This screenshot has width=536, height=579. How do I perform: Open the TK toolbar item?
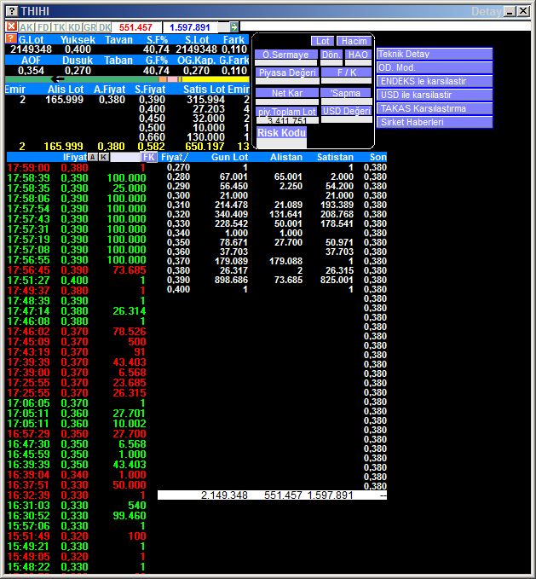coord(59,27)
